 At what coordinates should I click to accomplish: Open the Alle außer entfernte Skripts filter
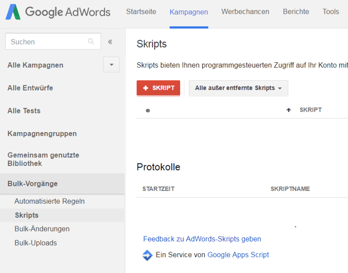238,88
